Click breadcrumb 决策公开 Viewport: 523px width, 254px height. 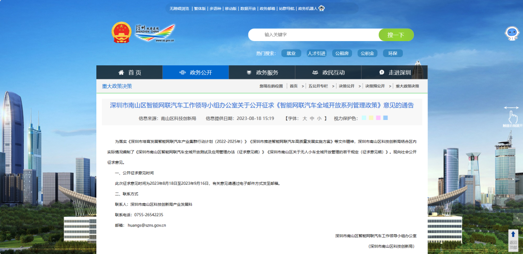[x=347, y=86]
